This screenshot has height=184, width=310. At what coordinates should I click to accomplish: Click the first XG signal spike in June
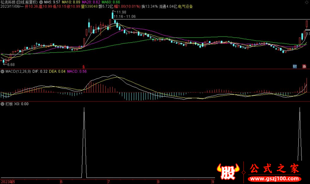tap(84, 142)
